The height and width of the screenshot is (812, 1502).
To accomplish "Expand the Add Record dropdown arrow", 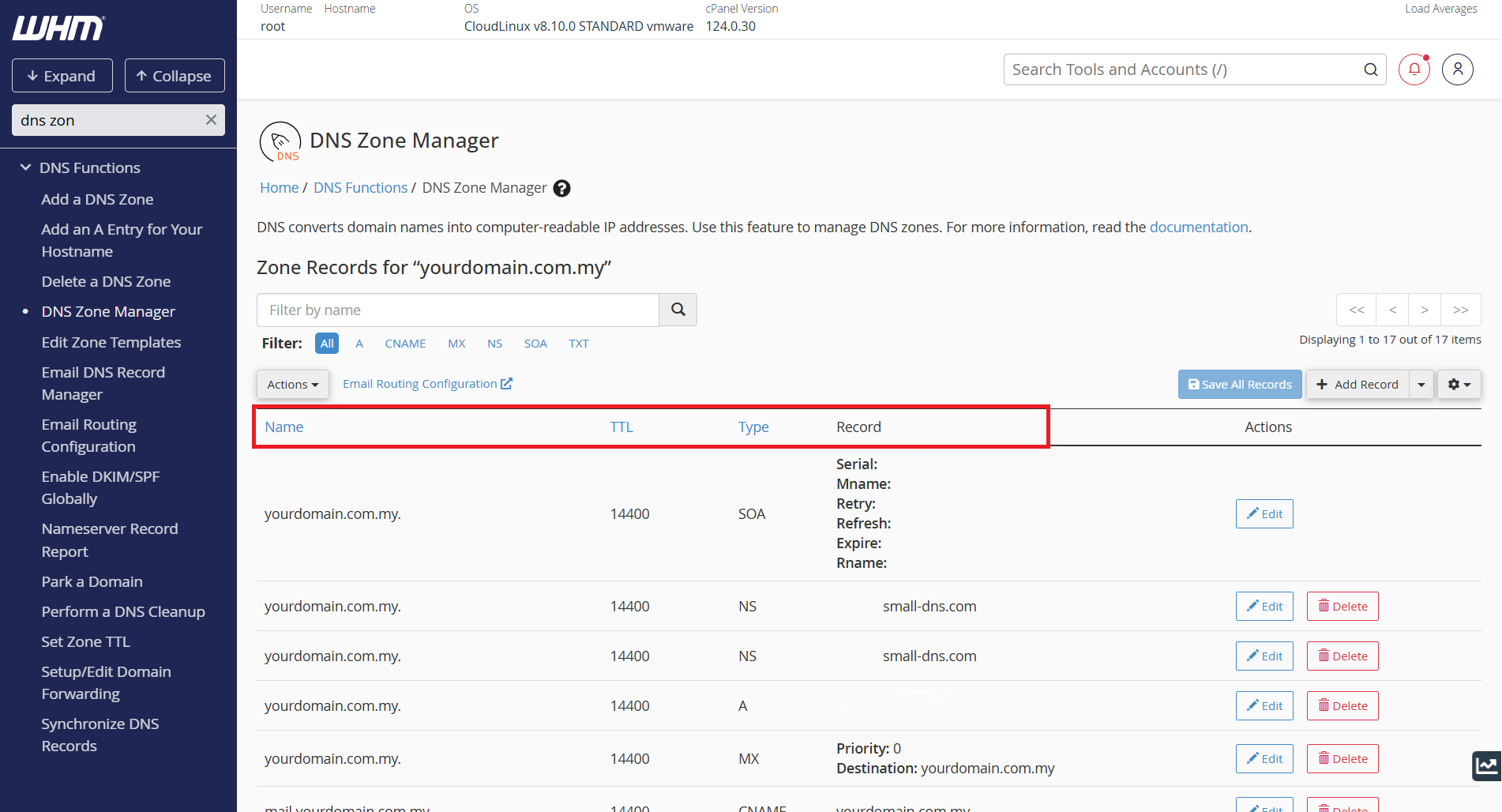I will tap(1421, 385).
